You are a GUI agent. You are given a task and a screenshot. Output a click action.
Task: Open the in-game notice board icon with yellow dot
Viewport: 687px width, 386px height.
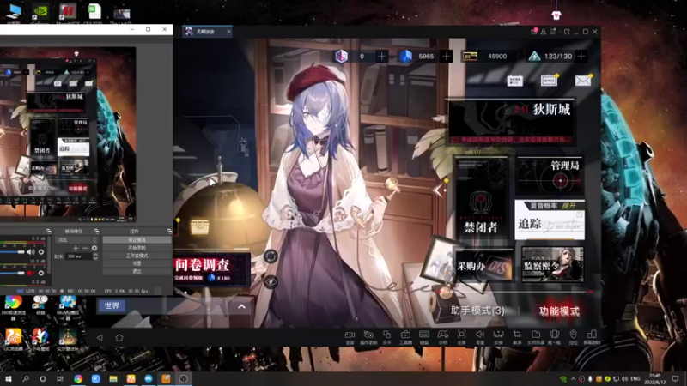point(550,81)
